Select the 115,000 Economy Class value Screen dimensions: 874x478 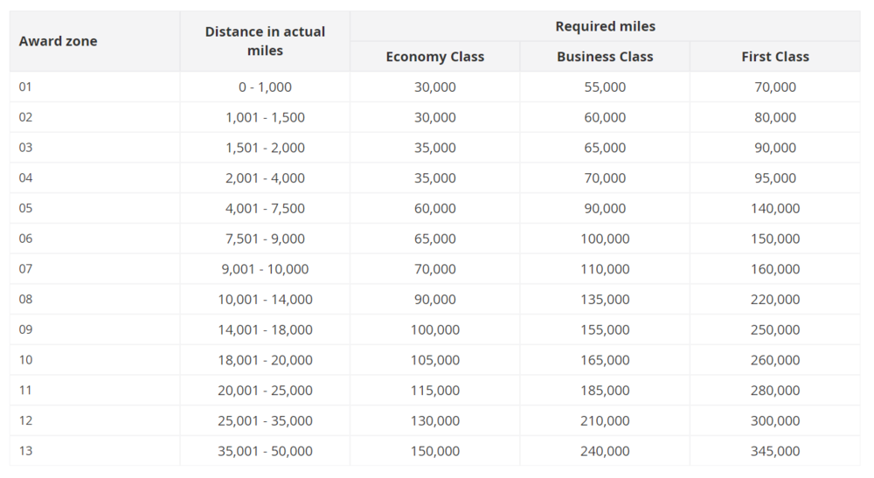(434, 391)
